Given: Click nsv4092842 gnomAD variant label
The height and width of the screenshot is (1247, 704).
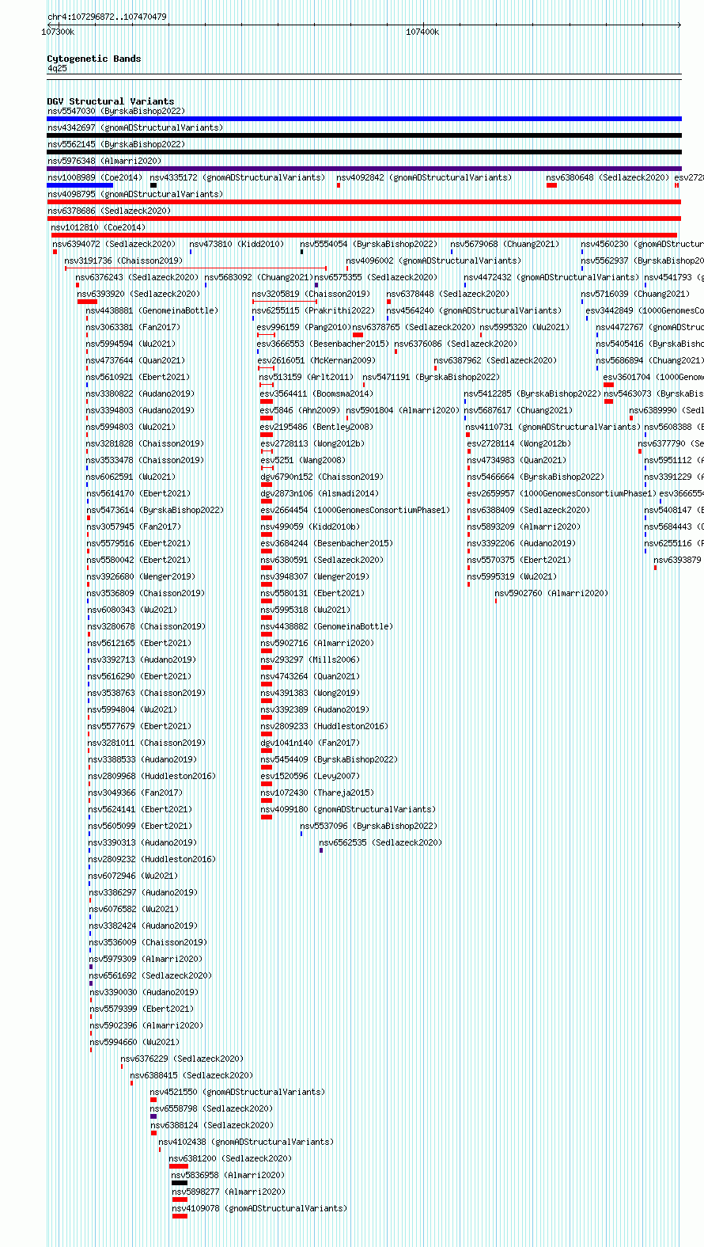Looking at the screenshot, I should point(424,178).
